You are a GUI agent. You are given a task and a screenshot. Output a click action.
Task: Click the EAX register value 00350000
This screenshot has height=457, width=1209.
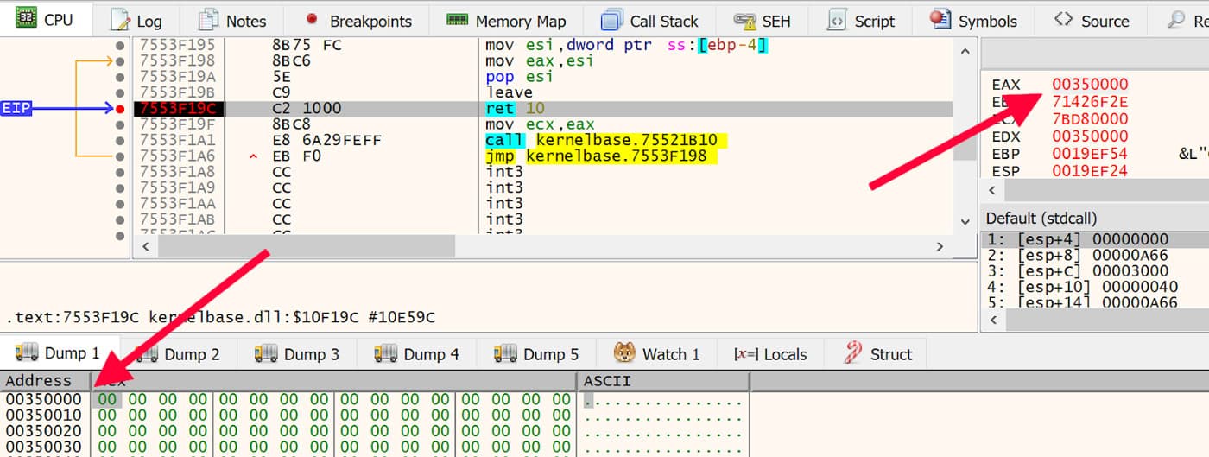[x=1090, y=85]
